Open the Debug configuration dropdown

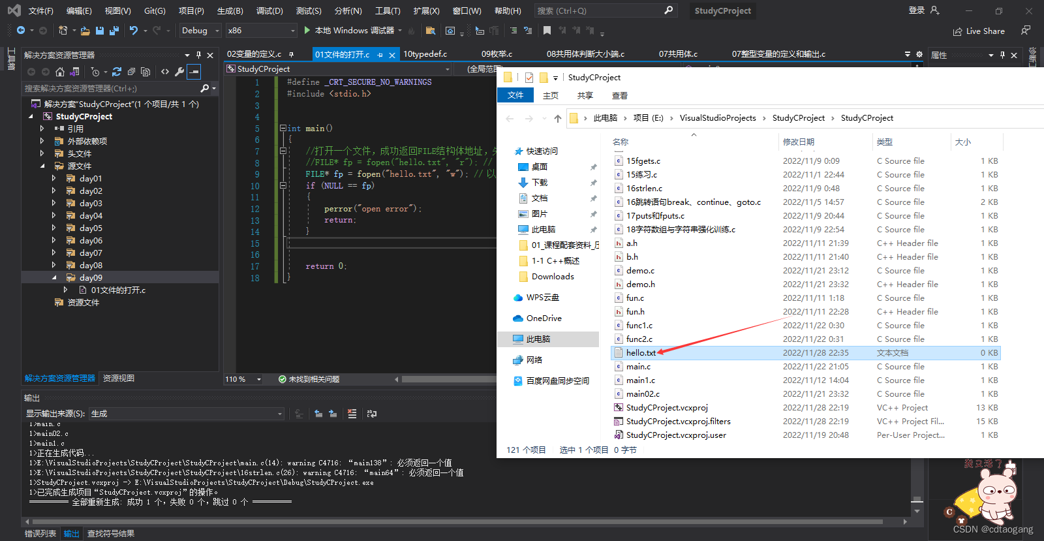[x=200, y=31]
